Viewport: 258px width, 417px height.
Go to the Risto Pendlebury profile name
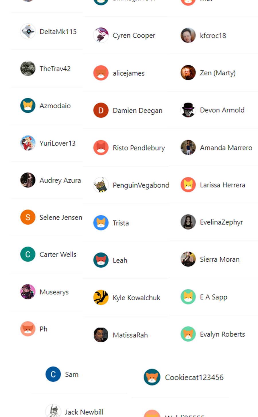pos(139,148)
